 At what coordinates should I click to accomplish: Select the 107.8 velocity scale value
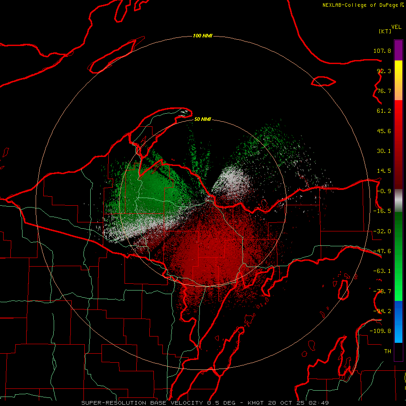[382, 51]
